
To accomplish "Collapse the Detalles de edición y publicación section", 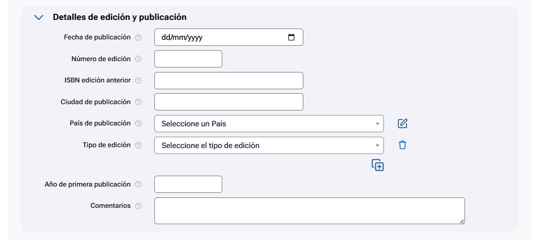I will (x=39, y=17).
